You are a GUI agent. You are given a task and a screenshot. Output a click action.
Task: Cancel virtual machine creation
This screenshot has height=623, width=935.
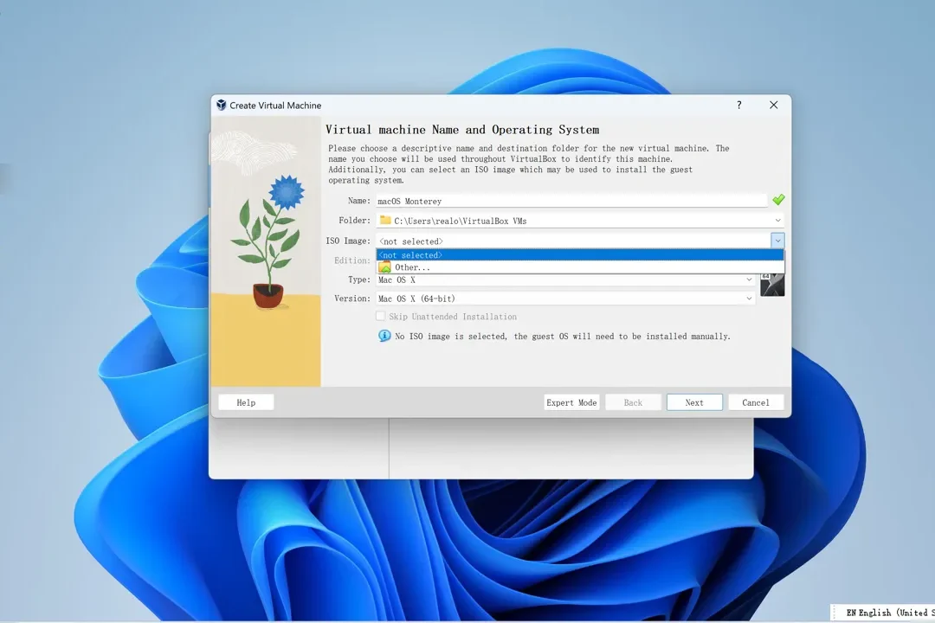coord(755,401)
